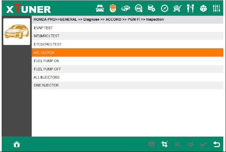The image size is (226, 152).
Task: Select the sports car icon in header
Action: pos(126,8)
